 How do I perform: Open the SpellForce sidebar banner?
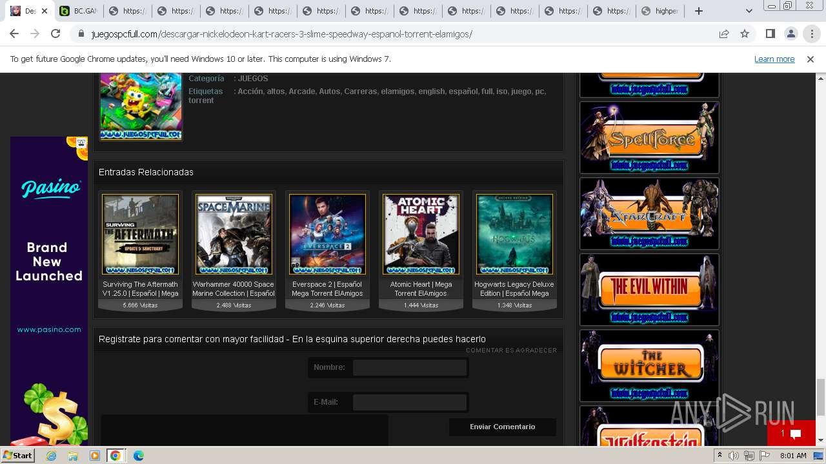649,137
